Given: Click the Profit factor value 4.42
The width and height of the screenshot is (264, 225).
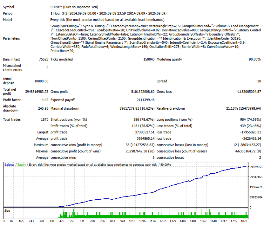Looking at the screenshot, I should pos(45,100).
